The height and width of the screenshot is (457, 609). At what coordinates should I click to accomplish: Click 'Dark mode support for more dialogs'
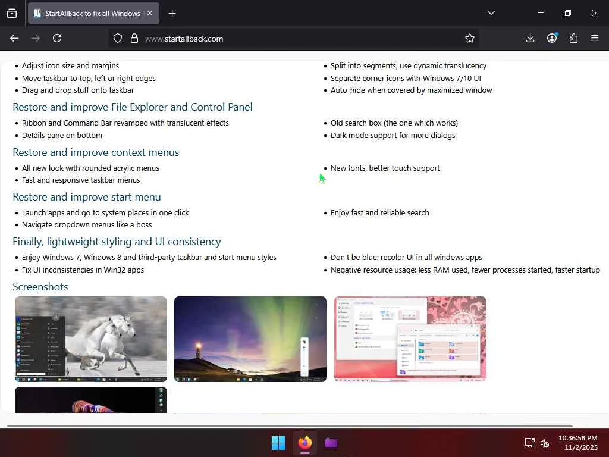[x=393, y=135]
